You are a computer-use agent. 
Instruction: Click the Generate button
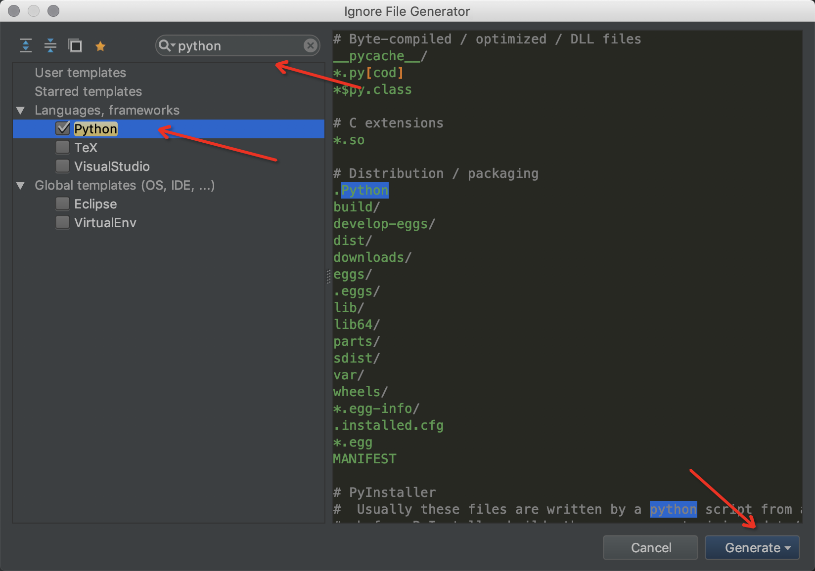(752, 548)
